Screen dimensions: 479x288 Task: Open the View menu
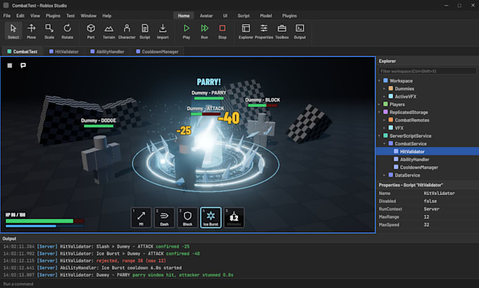(x=35, y=15)
